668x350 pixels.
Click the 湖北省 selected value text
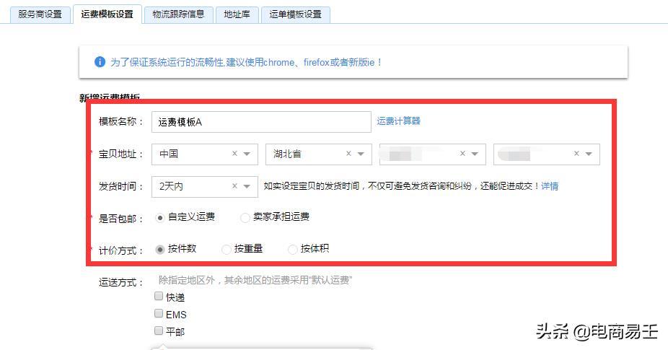click(288, 154)
